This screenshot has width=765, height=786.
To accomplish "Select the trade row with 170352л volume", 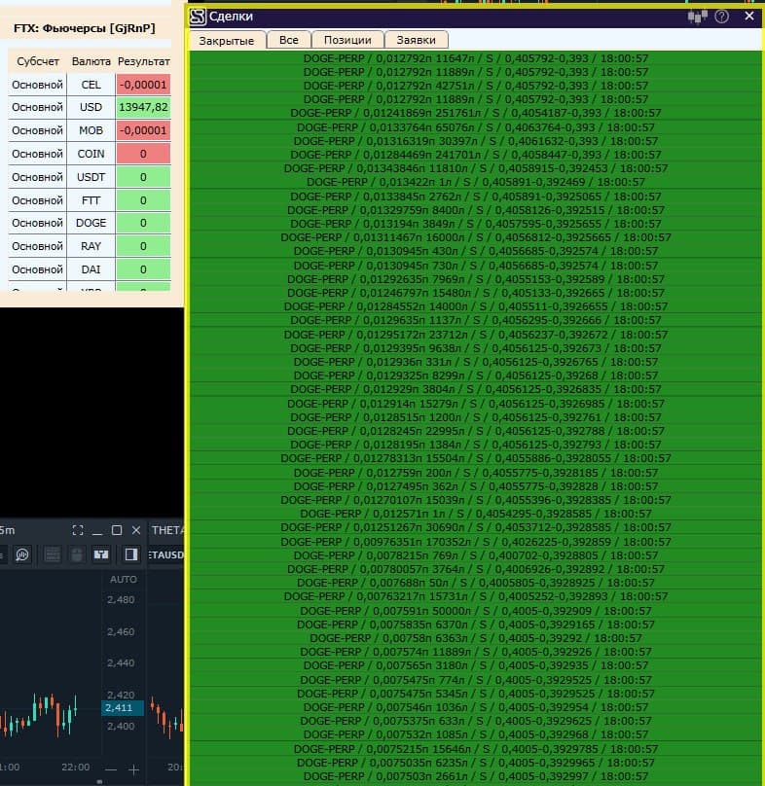I will (x=476, y=542).
